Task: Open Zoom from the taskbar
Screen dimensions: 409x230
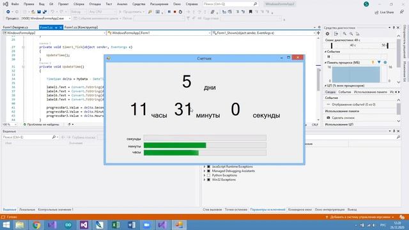Action: pos(147,225)
